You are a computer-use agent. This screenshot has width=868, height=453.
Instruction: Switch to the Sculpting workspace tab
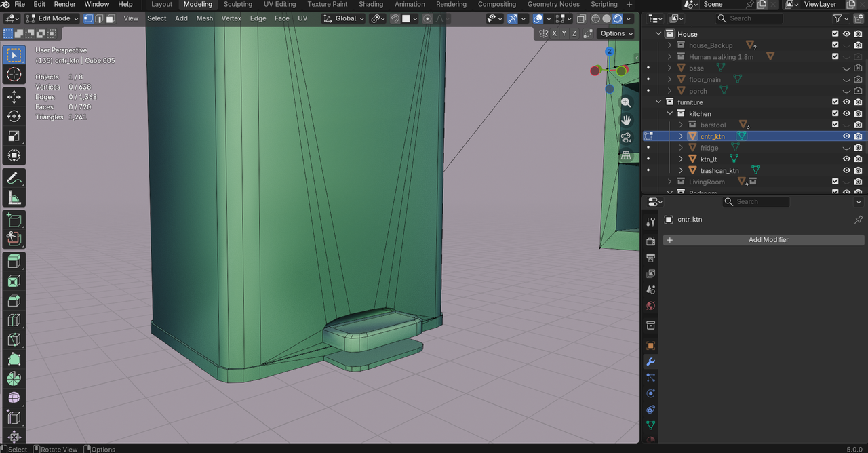[x=237, y=5]
